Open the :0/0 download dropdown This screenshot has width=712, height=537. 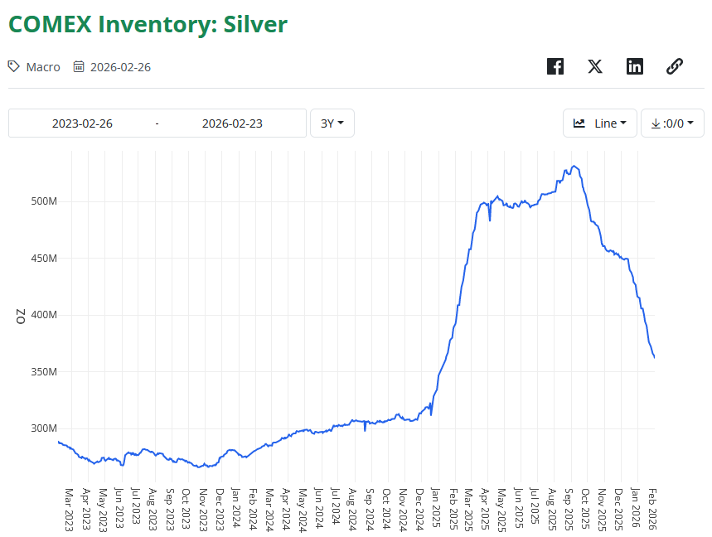click(x=672, y=123)
